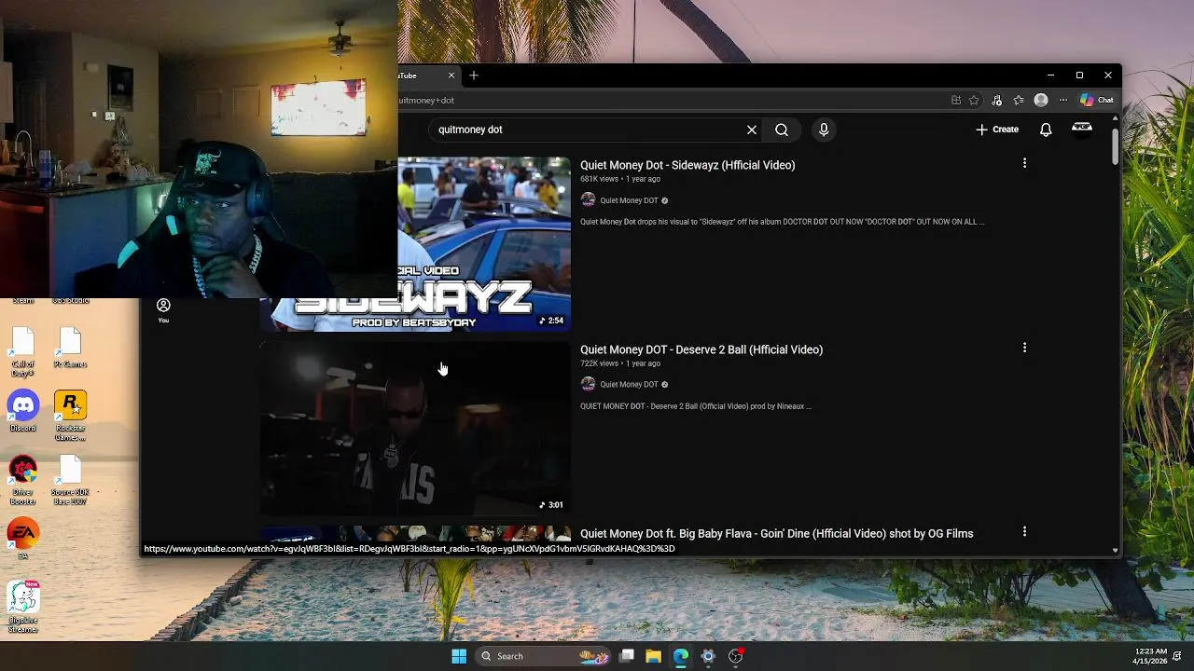Start voice search with the microphone icon
The image size is (1194, 671).
[x=824, y=130]
